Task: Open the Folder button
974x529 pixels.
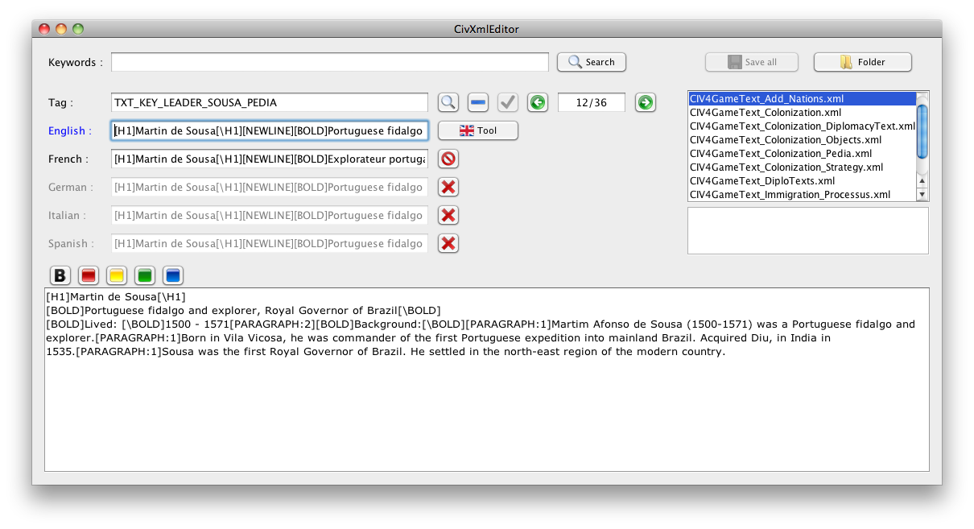Action: tap(863, 62)
